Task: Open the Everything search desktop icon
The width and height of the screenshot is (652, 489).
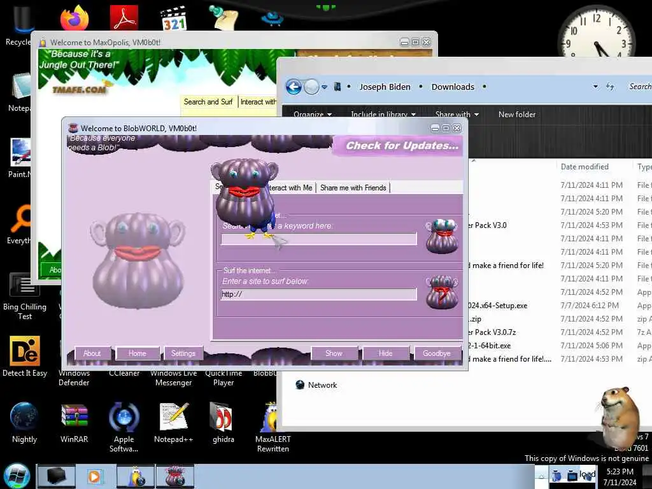Action: pyautogui.click(x=20, y=223)
